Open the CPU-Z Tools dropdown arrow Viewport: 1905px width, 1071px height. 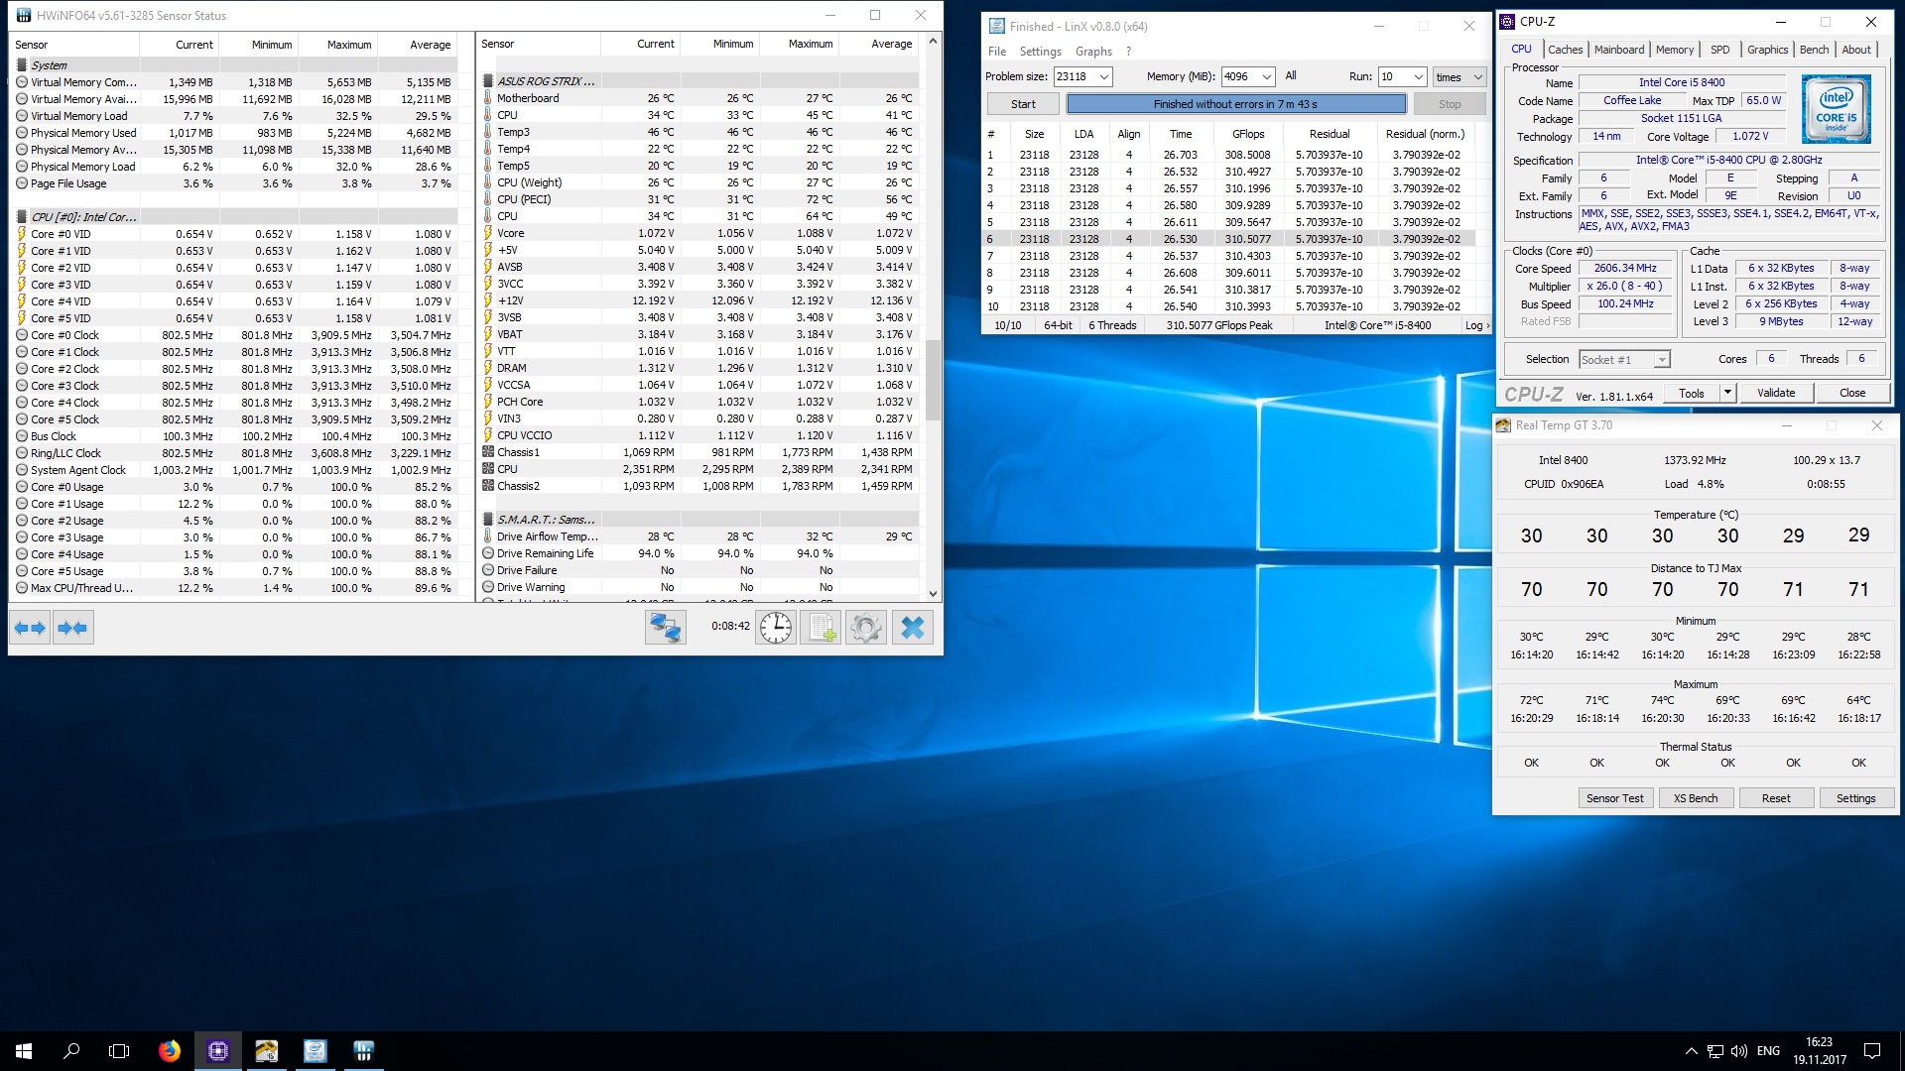coord(1727,393)
